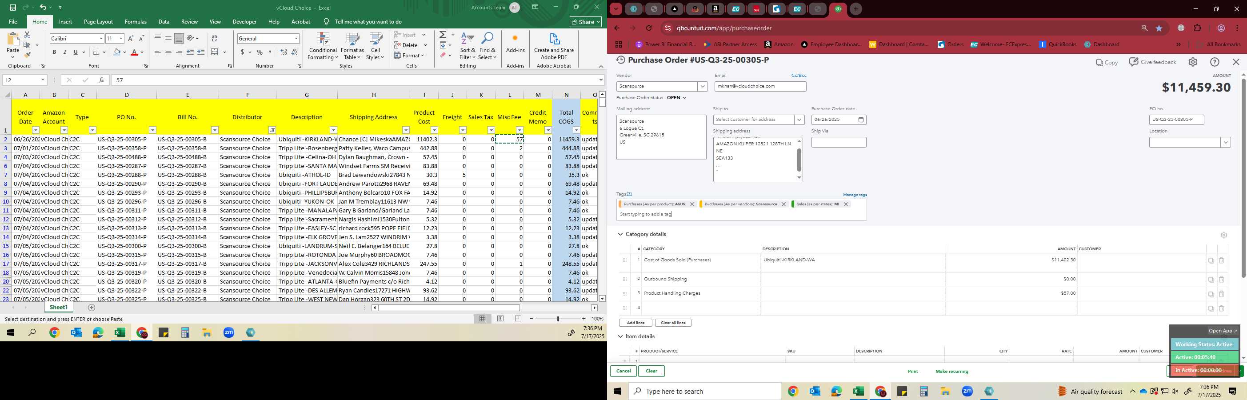Bookmark this page with star icon
Image resolution: width=1247 pixels, height=400 pixels.
[x=1159, y=28]
